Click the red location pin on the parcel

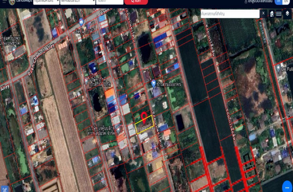click(x=144, y=117)
